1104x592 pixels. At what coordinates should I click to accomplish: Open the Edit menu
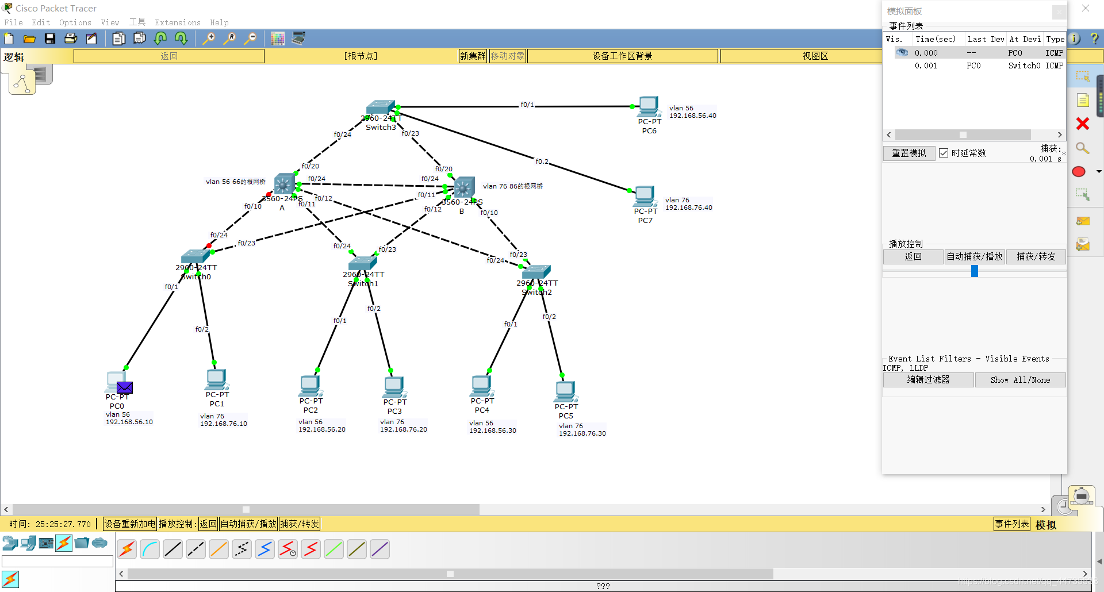[x=41, y=22]
